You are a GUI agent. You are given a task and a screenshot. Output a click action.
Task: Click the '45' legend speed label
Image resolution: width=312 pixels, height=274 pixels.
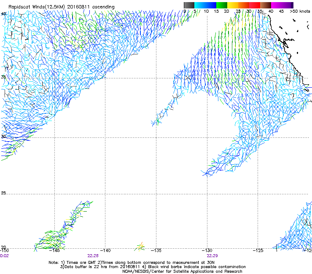coord(281,11)
